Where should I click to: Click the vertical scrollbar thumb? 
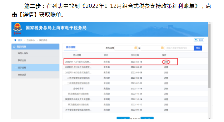click(209, 56)
